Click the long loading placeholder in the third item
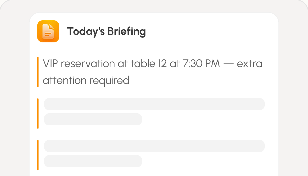Screen dimensions: 308x176 pos(154,146)
